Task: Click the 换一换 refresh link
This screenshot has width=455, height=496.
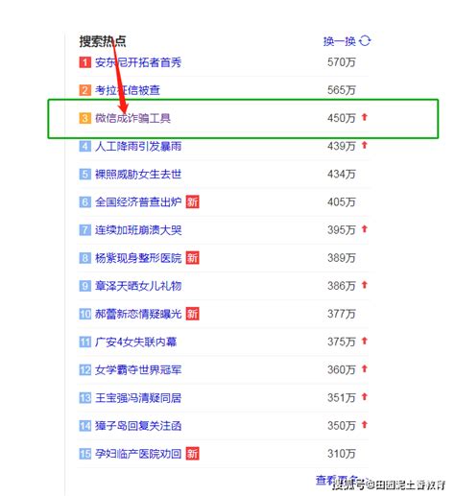Action: [339, 41]
